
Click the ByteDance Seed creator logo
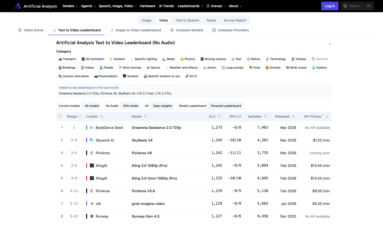[x=92, y=128]
